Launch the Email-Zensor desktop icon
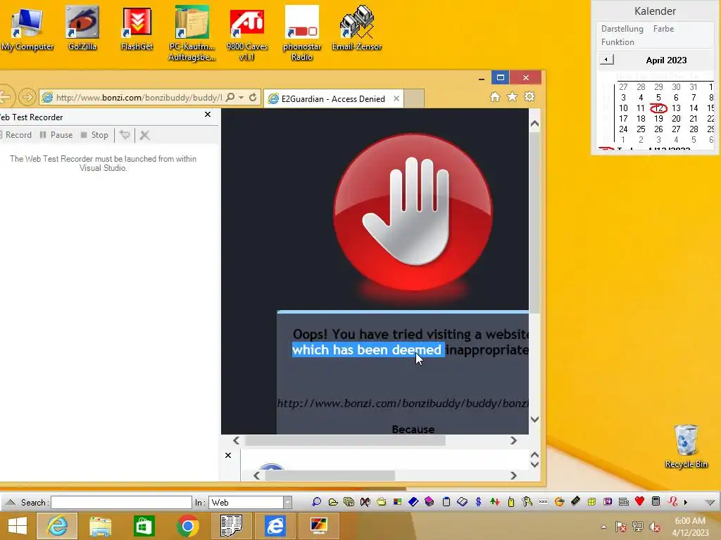 [x=357, y=28]
